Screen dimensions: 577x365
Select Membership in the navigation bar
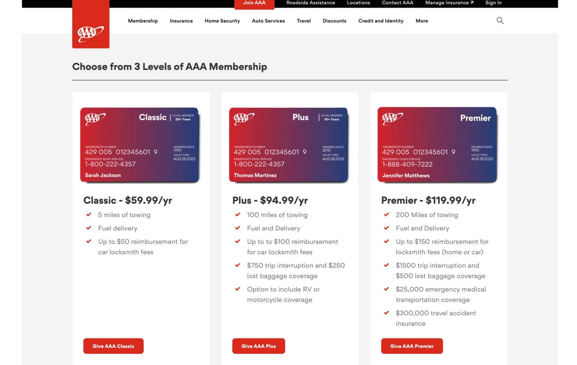(x=143, y=21)
